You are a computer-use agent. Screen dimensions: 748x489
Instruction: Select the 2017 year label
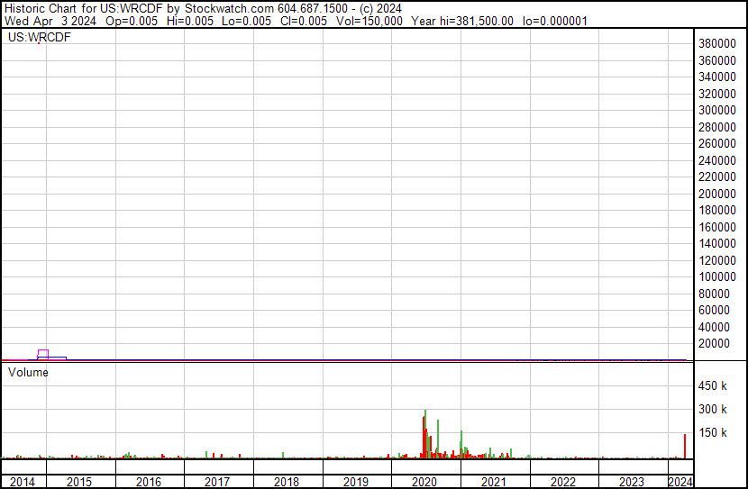(217, 482)
